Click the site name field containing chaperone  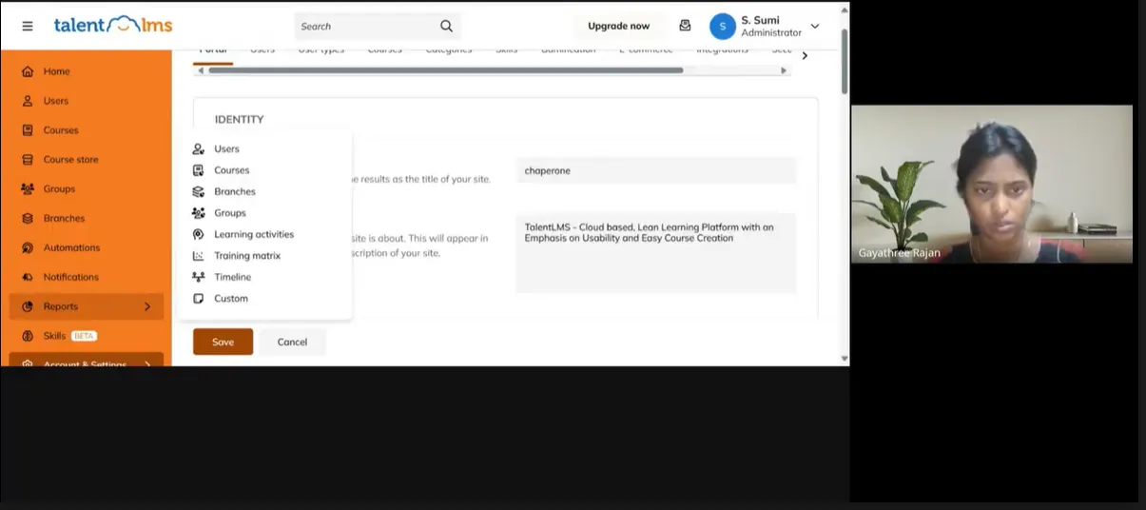coord(655,171)
